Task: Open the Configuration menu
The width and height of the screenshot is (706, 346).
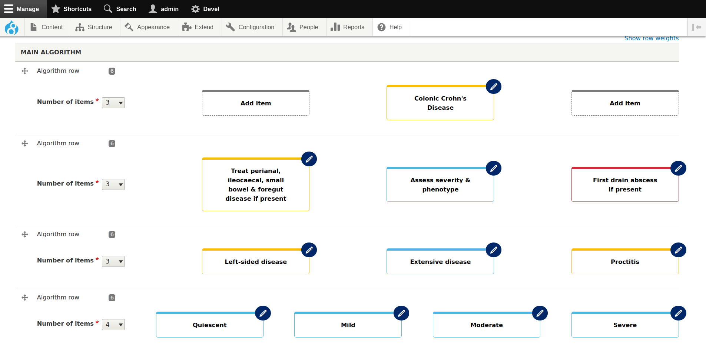Action: (x=252, y=27)
